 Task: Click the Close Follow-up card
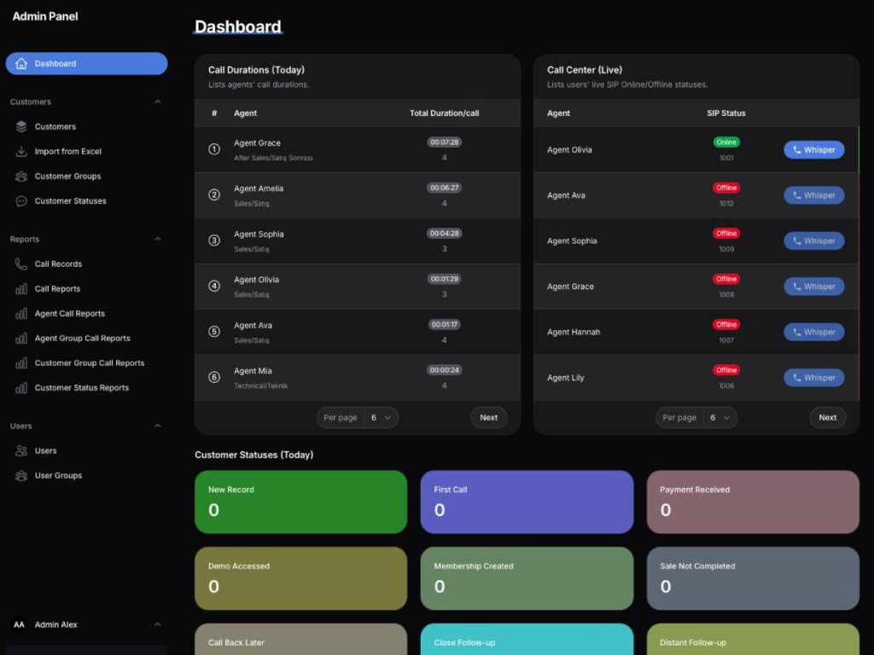(527, 640)
